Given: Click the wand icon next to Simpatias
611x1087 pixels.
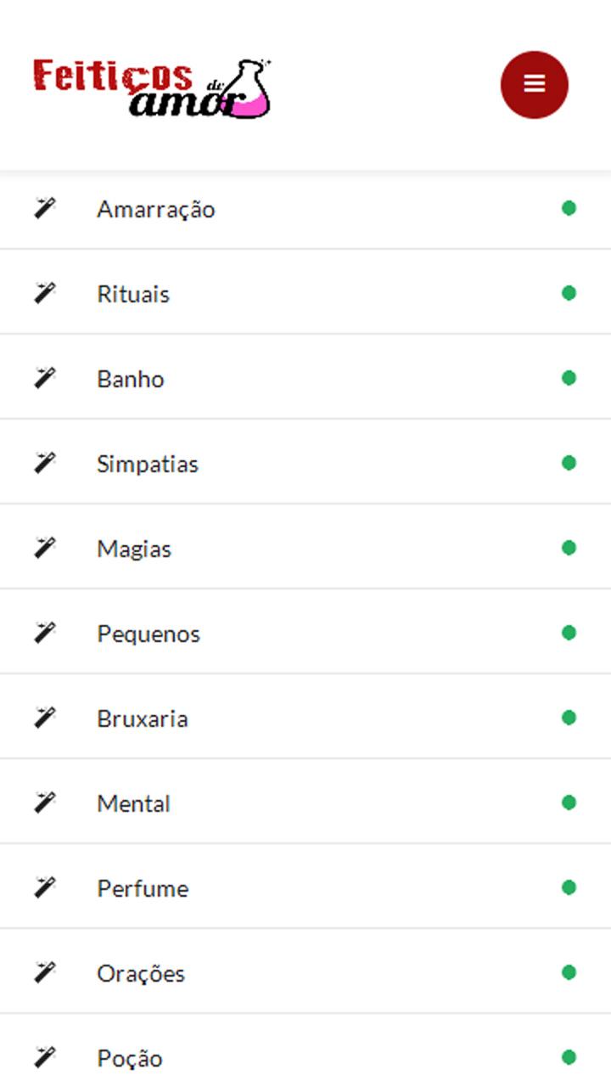Looking at the screenshot, I should (x=45, y=463).
